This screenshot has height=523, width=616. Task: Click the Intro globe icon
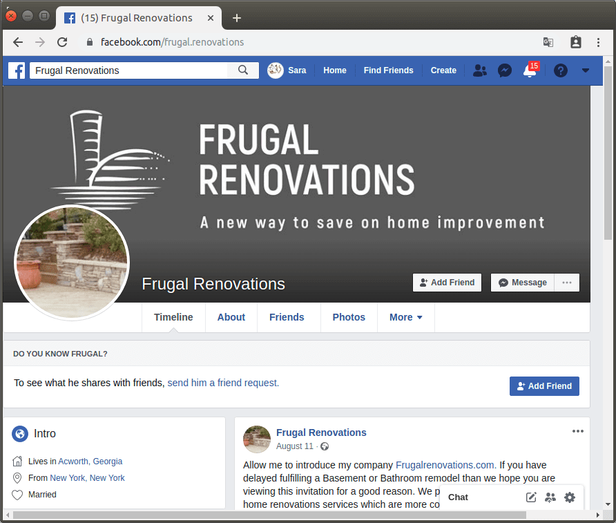coord(19,434)
